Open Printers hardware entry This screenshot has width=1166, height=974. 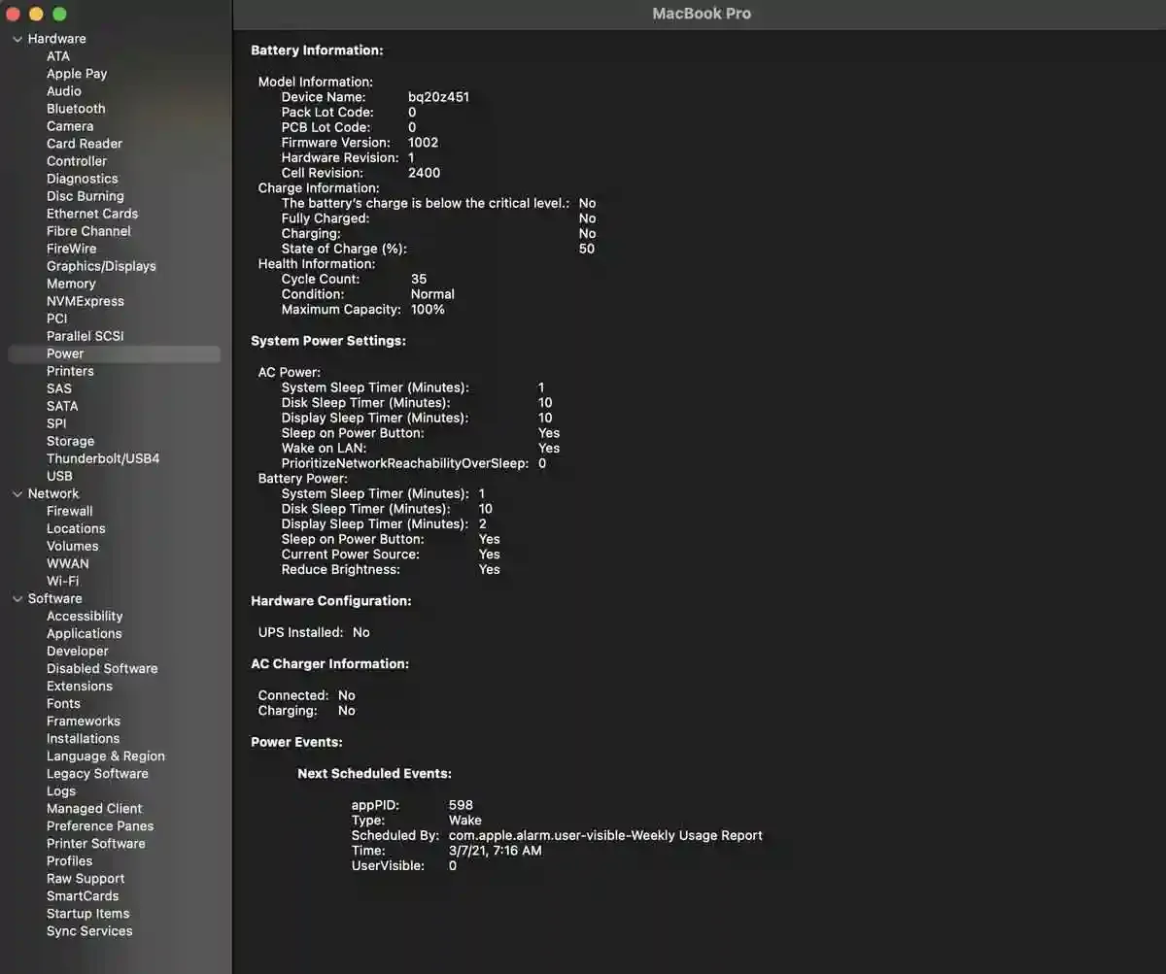(70, 371)
